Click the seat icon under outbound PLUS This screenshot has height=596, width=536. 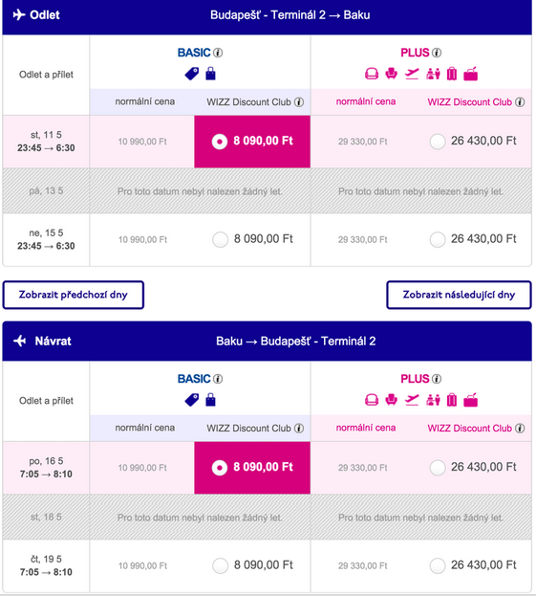click(391, 74)
